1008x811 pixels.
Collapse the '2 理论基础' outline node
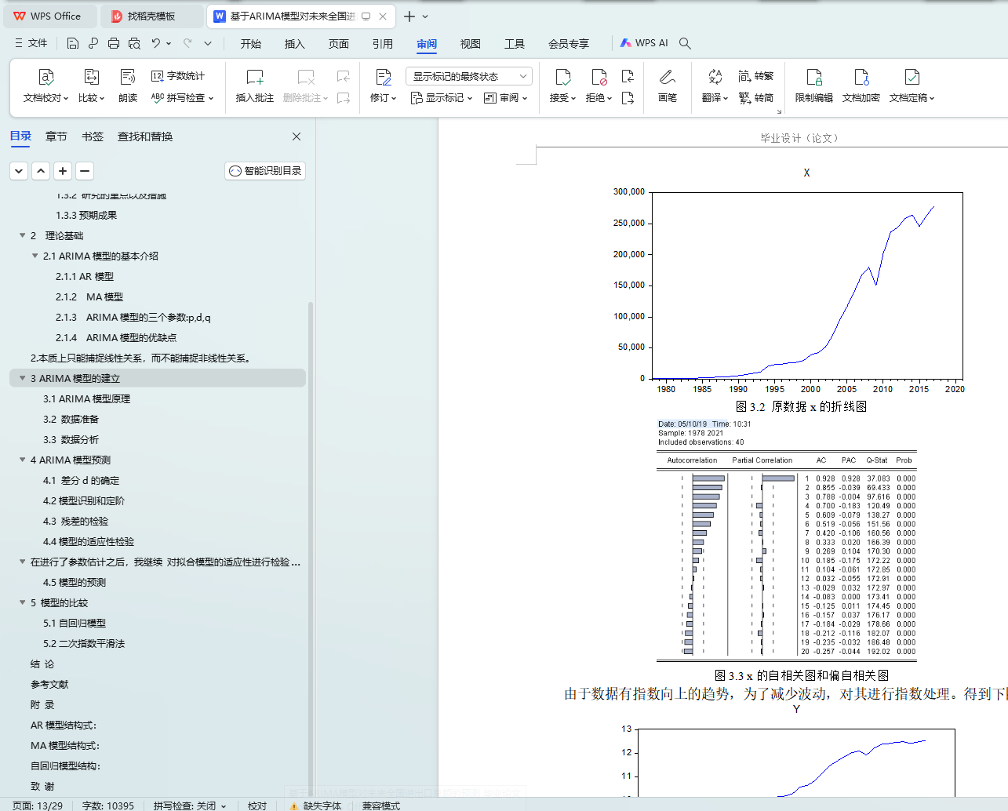click(22, 235)
